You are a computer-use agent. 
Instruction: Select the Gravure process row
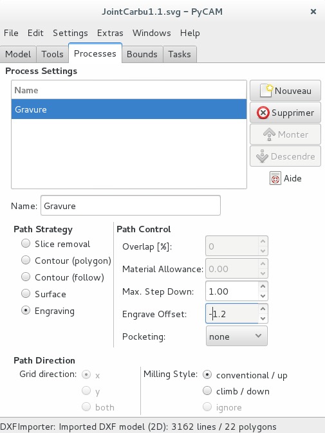click(129, 109)
